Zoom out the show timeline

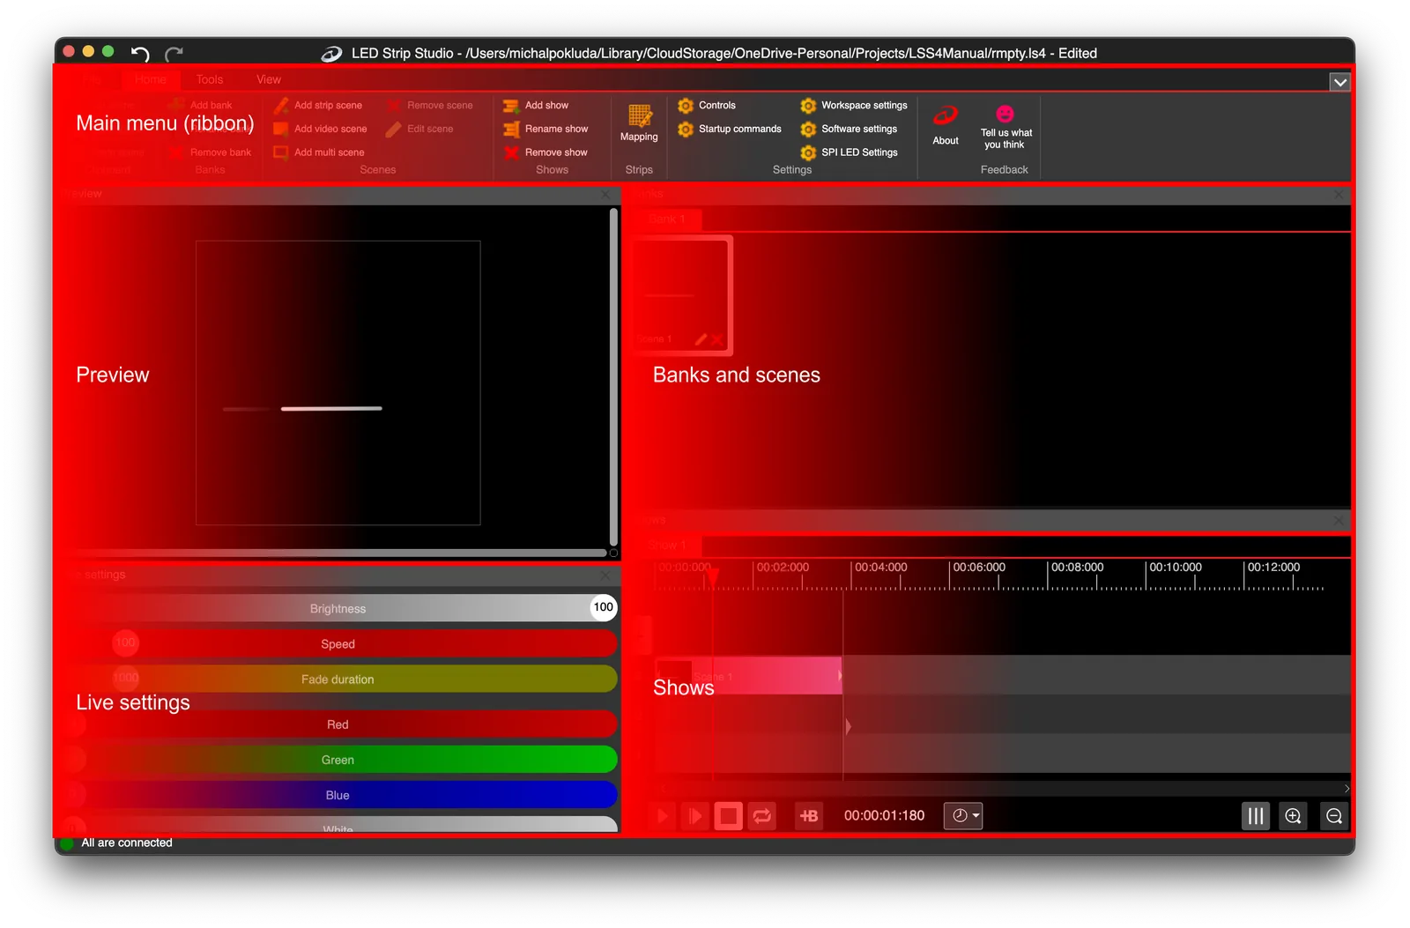tap(1334, 816)
